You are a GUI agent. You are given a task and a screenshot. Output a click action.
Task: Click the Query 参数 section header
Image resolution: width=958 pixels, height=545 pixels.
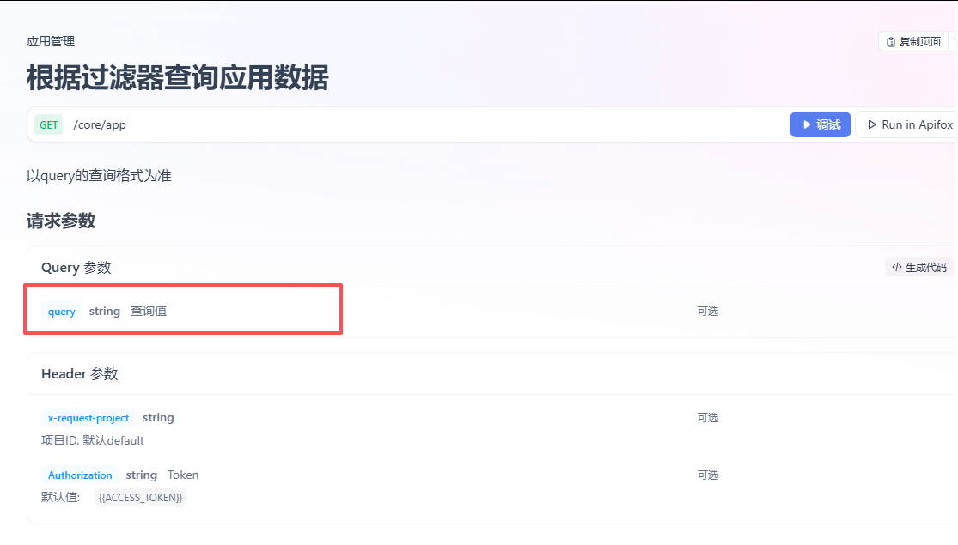coord(76,267)
